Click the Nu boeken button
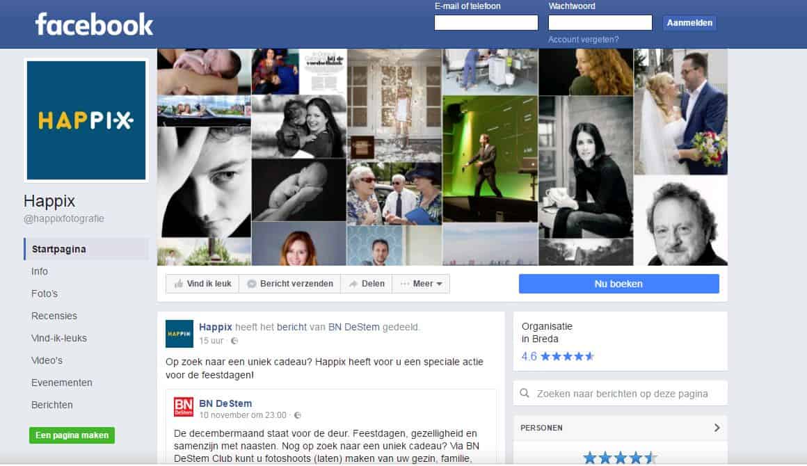Image resolution: width=807 pixels, height=466 pixels. click(x=618, y=283)
